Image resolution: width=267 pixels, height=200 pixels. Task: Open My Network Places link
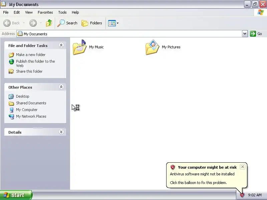point(31,116)
